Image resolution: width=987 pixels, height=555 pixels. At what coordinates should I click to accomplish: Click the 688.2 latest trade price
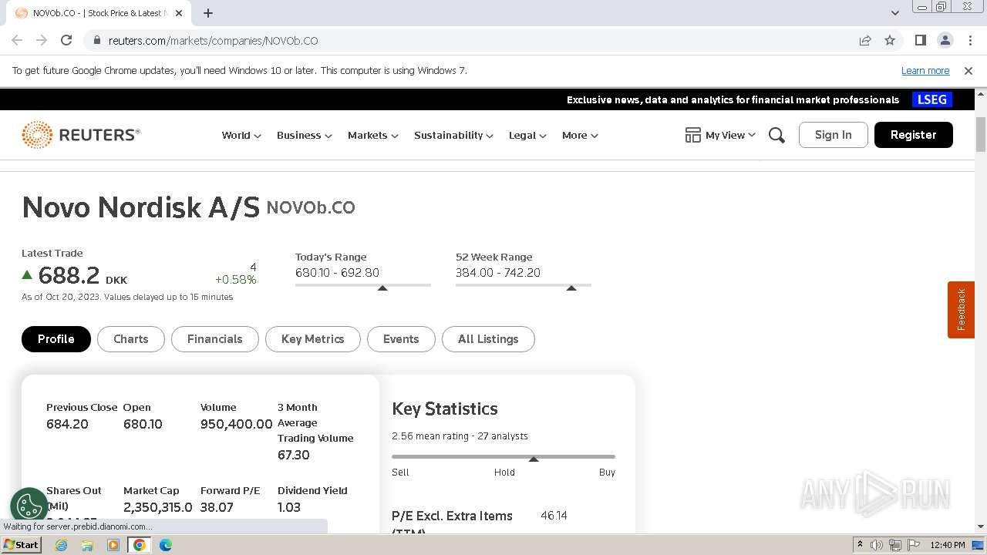[x=69, y=275]
